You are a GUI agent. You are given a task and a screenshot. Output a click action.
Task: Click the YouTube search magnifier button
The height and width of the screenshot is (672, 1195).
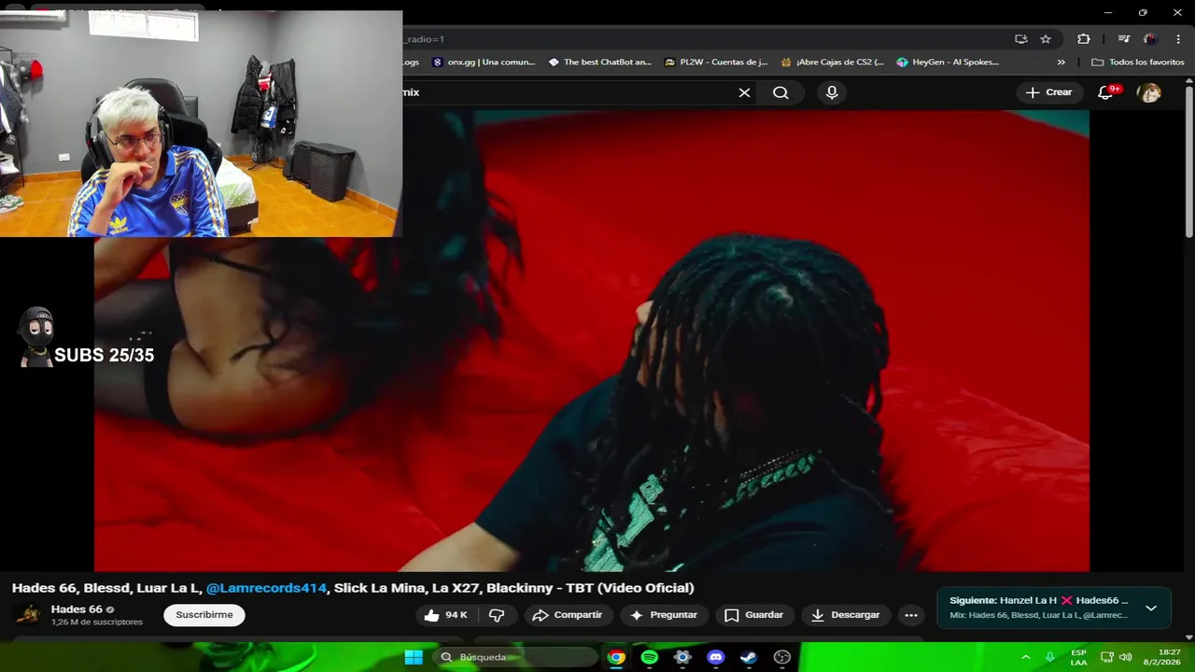(x=780, y=92)
